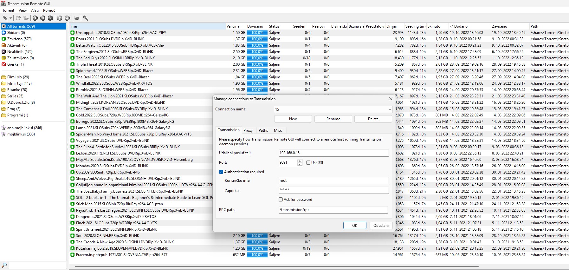569x270 pixels.
Task: Select the Aktivnih (0) filter
Action: 33,45
